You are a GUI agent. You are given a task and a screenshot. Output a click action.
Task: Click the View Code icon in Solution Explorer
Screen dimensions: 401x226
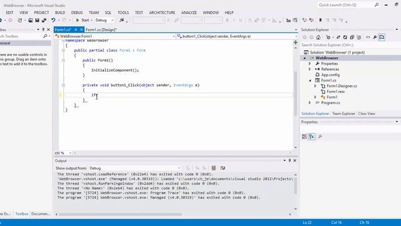[368, 37]
